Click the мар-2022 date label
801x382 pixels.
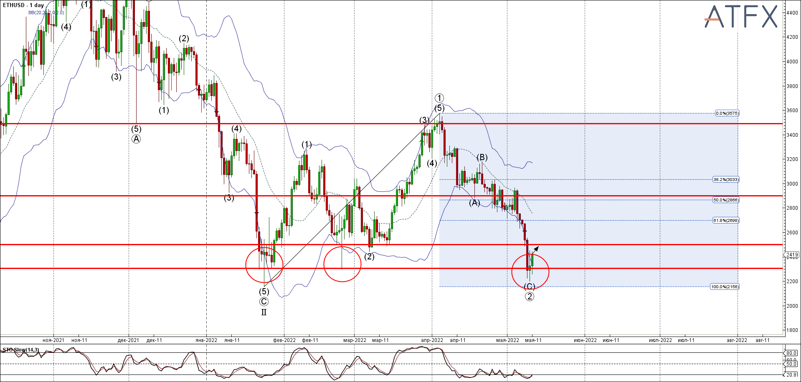[355, 340]
